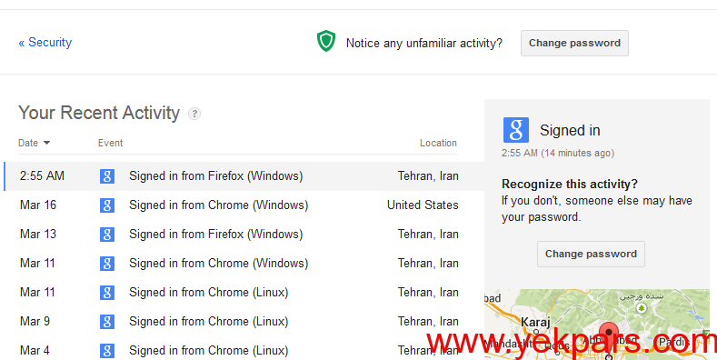Select the 2:55 AM Firefox sign-in row
Screen dimensions: 717x360
coord(244,176)
